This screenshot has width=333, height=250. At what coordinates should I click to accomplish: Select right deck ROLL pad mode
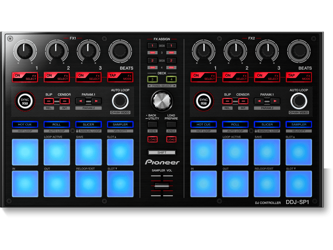235,124
